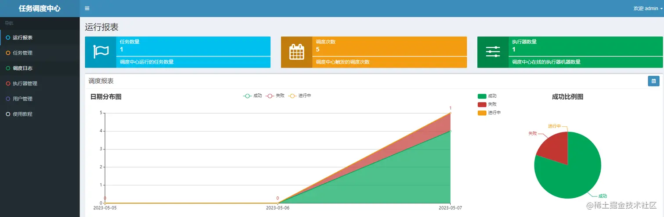Toggle green 成功 swatch in pie legend
This screenshot has height=217, width=664.
click(482, 96)
